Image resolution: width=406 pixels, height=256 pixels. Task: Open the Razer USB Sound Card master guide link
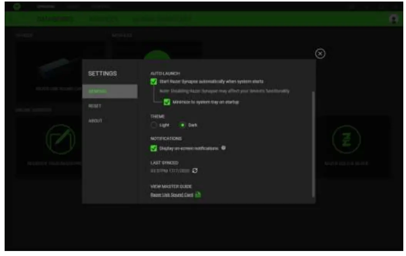171,195
